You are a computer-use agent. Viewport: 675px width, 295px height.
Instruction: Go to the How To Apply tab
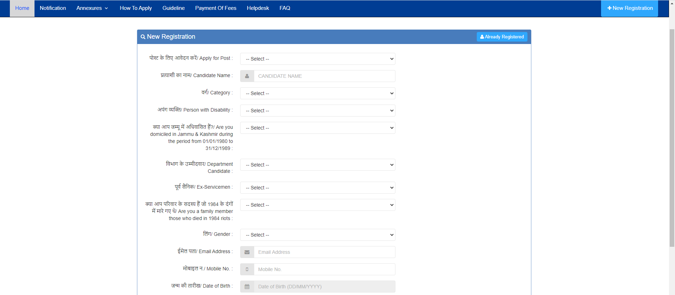point(136,8)
